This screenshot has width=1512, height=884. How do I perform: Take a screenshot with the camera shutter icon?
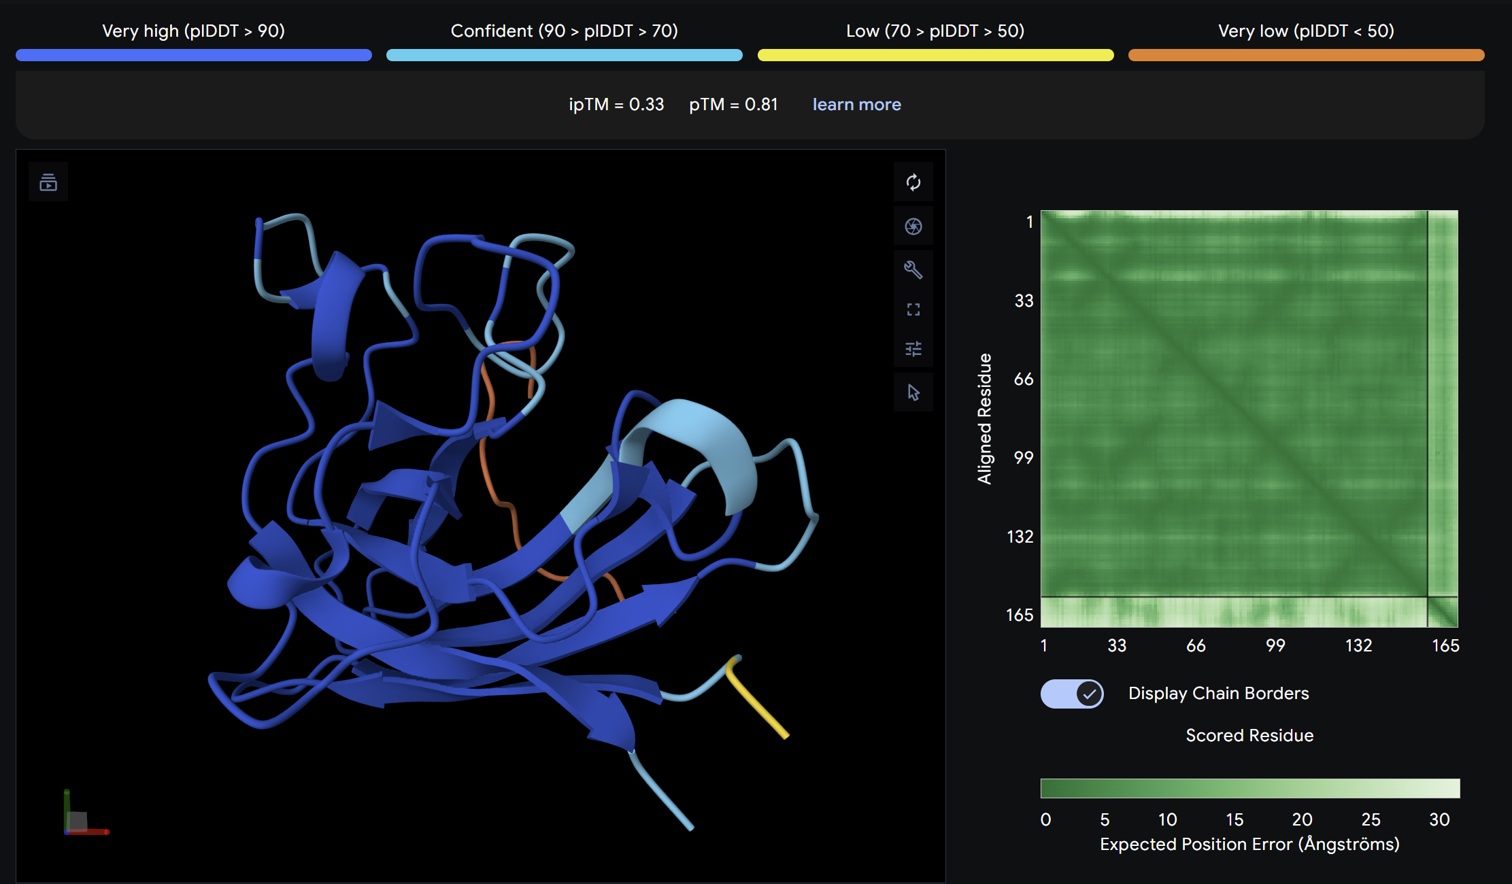tap(913, 226)
